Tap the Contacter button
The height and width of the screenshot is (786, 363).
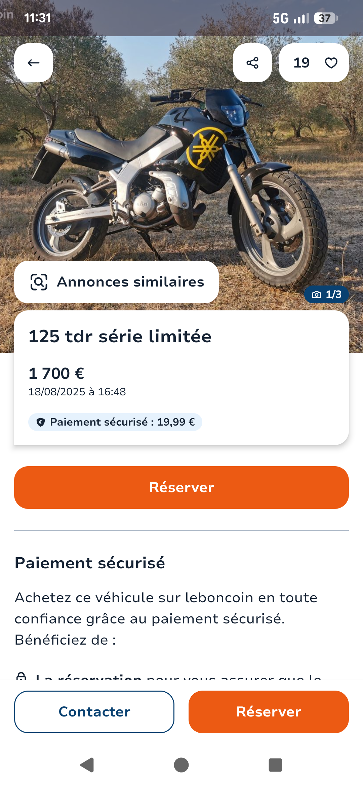click(94, 712)
